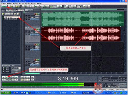Screen dimensions: 128x95
Task: Go to the beginning of the session
Action: pos(4,80)
